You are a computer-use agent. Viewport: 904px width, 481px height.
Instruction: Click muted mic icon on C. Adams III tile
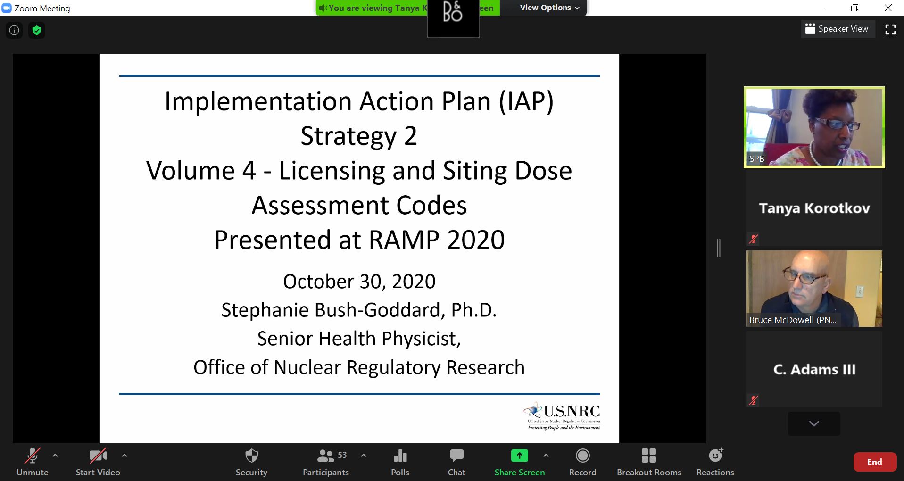754,400
